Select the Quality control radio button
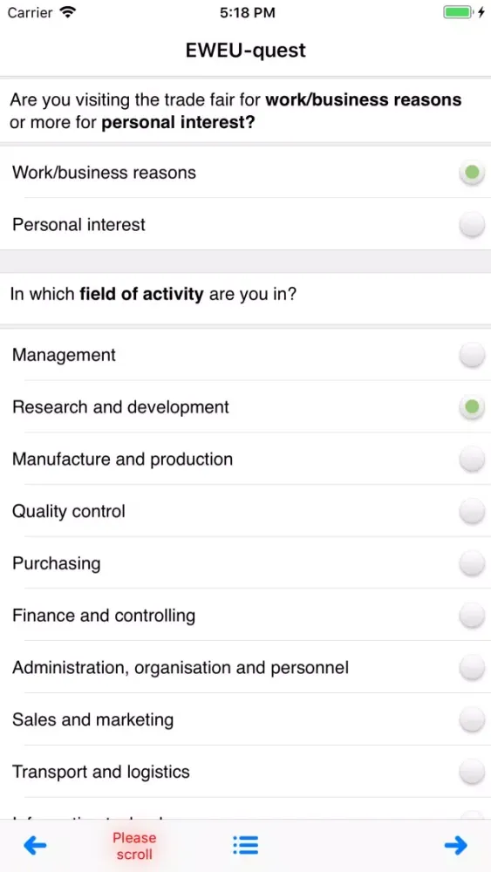 [x=472, y=511]
